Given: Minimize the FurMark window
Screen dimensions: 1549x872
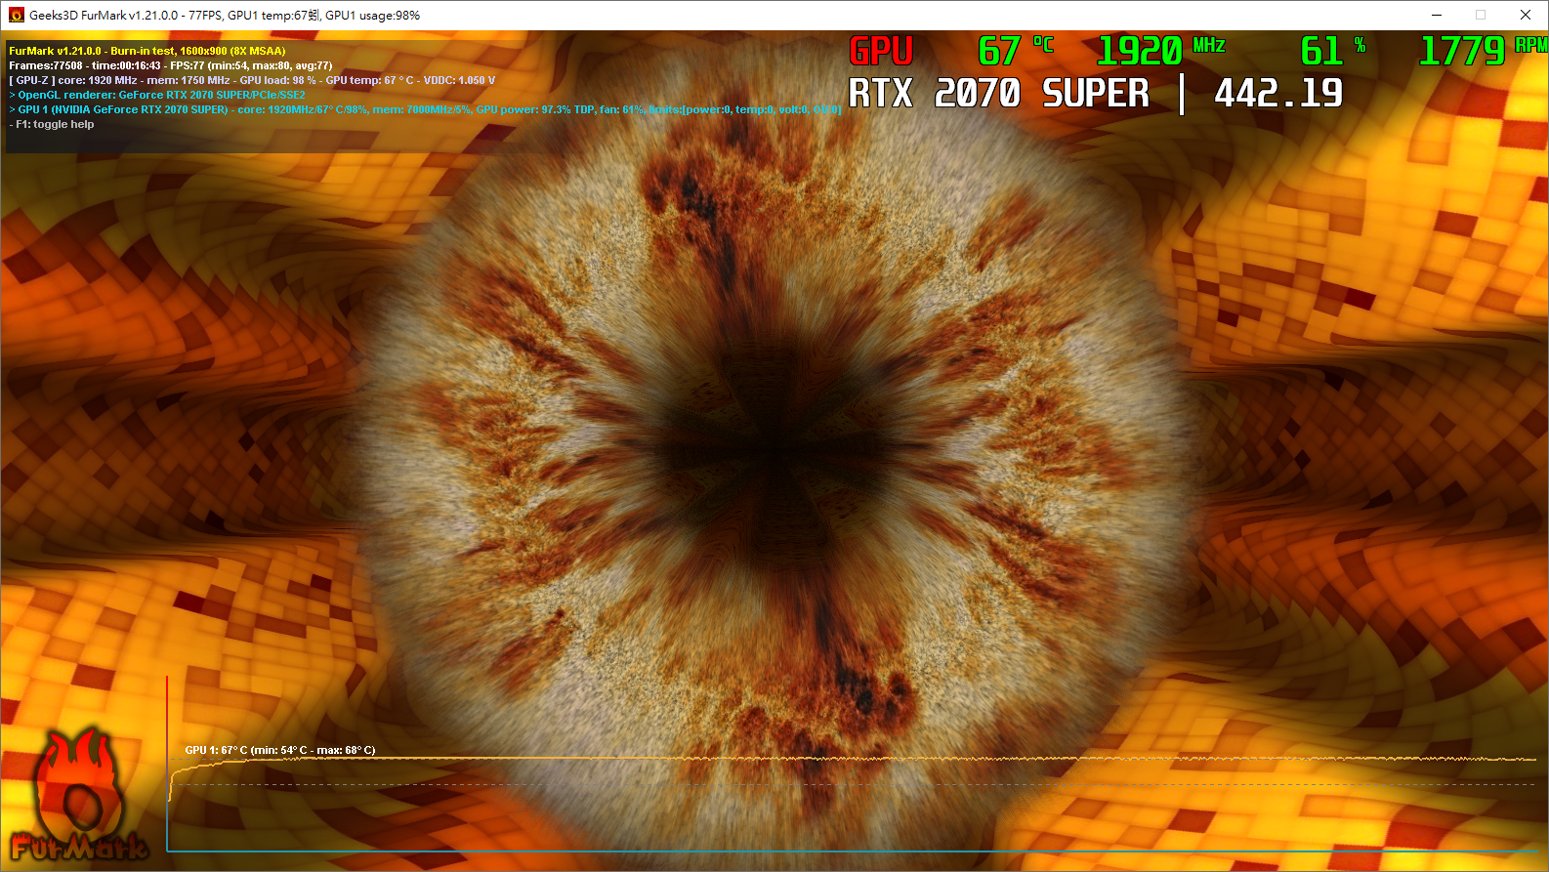Looking at the screenshot, I should (x=1437, y=15).
